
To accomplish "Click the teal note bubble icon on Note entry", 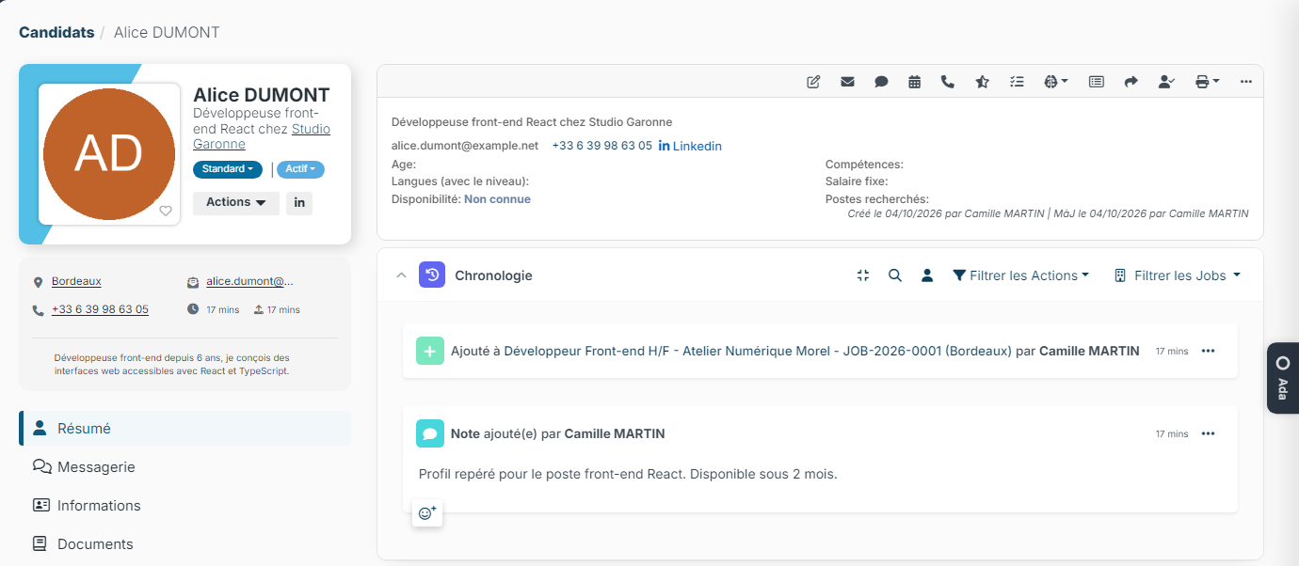I will (430, 433).
